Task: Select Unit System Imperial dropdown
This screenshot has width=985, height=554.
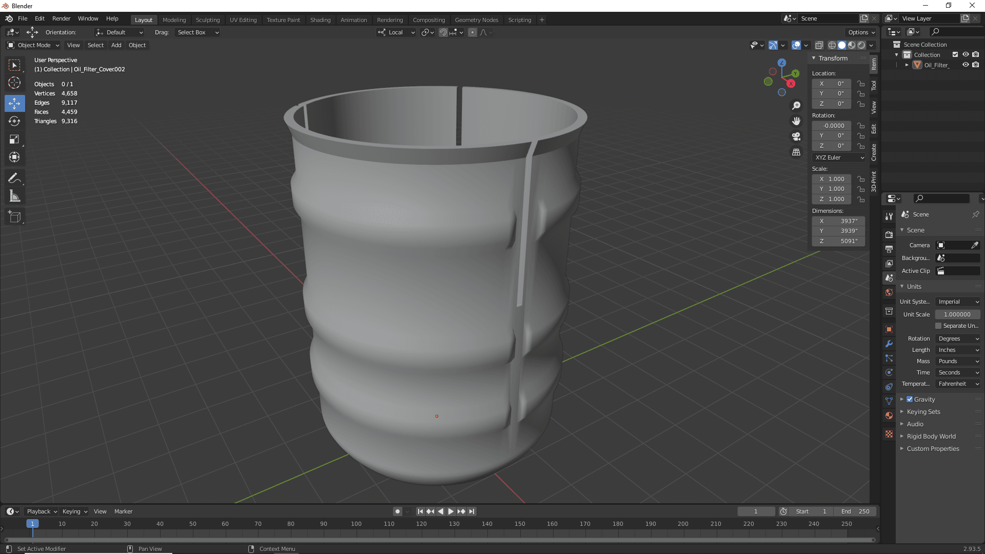Action: 957,301
